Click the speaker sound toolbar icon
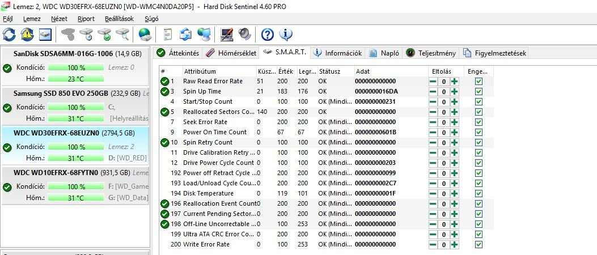597x255 pixels. pos(245,35)
